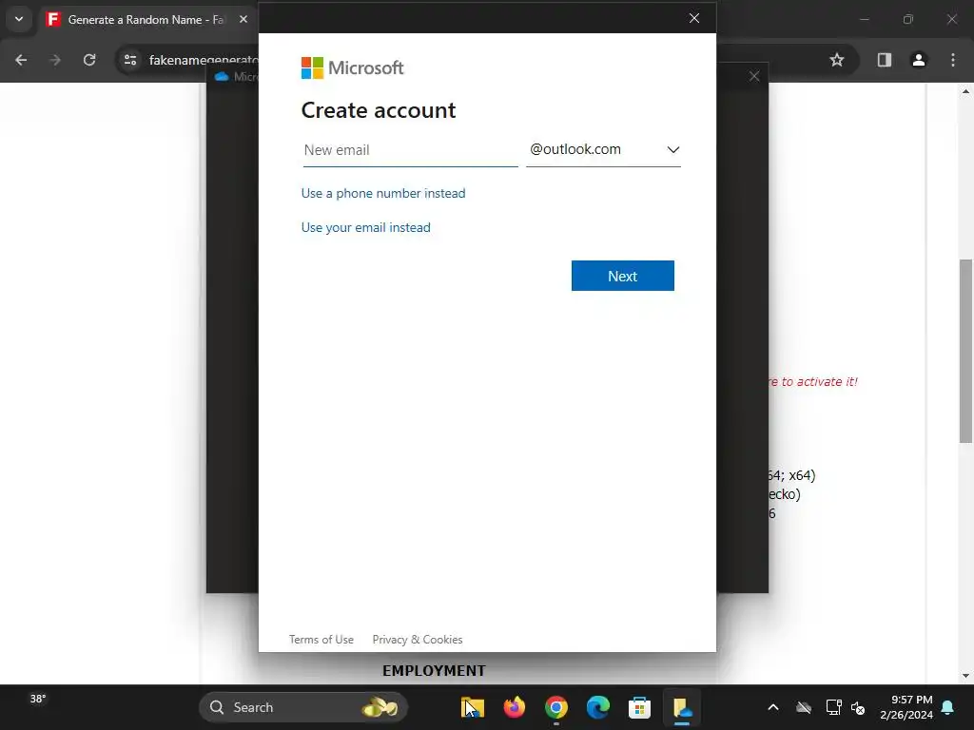This screenshot has width=974, height=730.
Task: Open Terms of Use link
Action: tap(321, 640)
